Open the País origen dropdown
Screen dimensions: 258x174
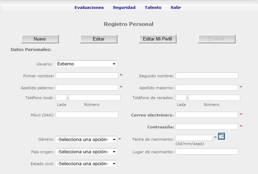pyautogui.click(x=86, y=152)
